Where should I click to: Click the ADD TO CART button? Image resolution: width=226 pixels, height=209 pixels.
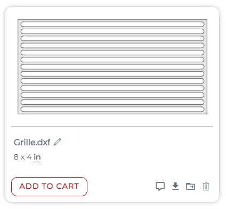tap(49, 187)
